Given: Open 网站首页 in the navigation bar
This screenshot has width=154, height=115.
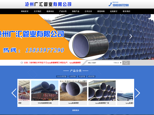Looking at the screenshot, I should (x=25, y=11).
